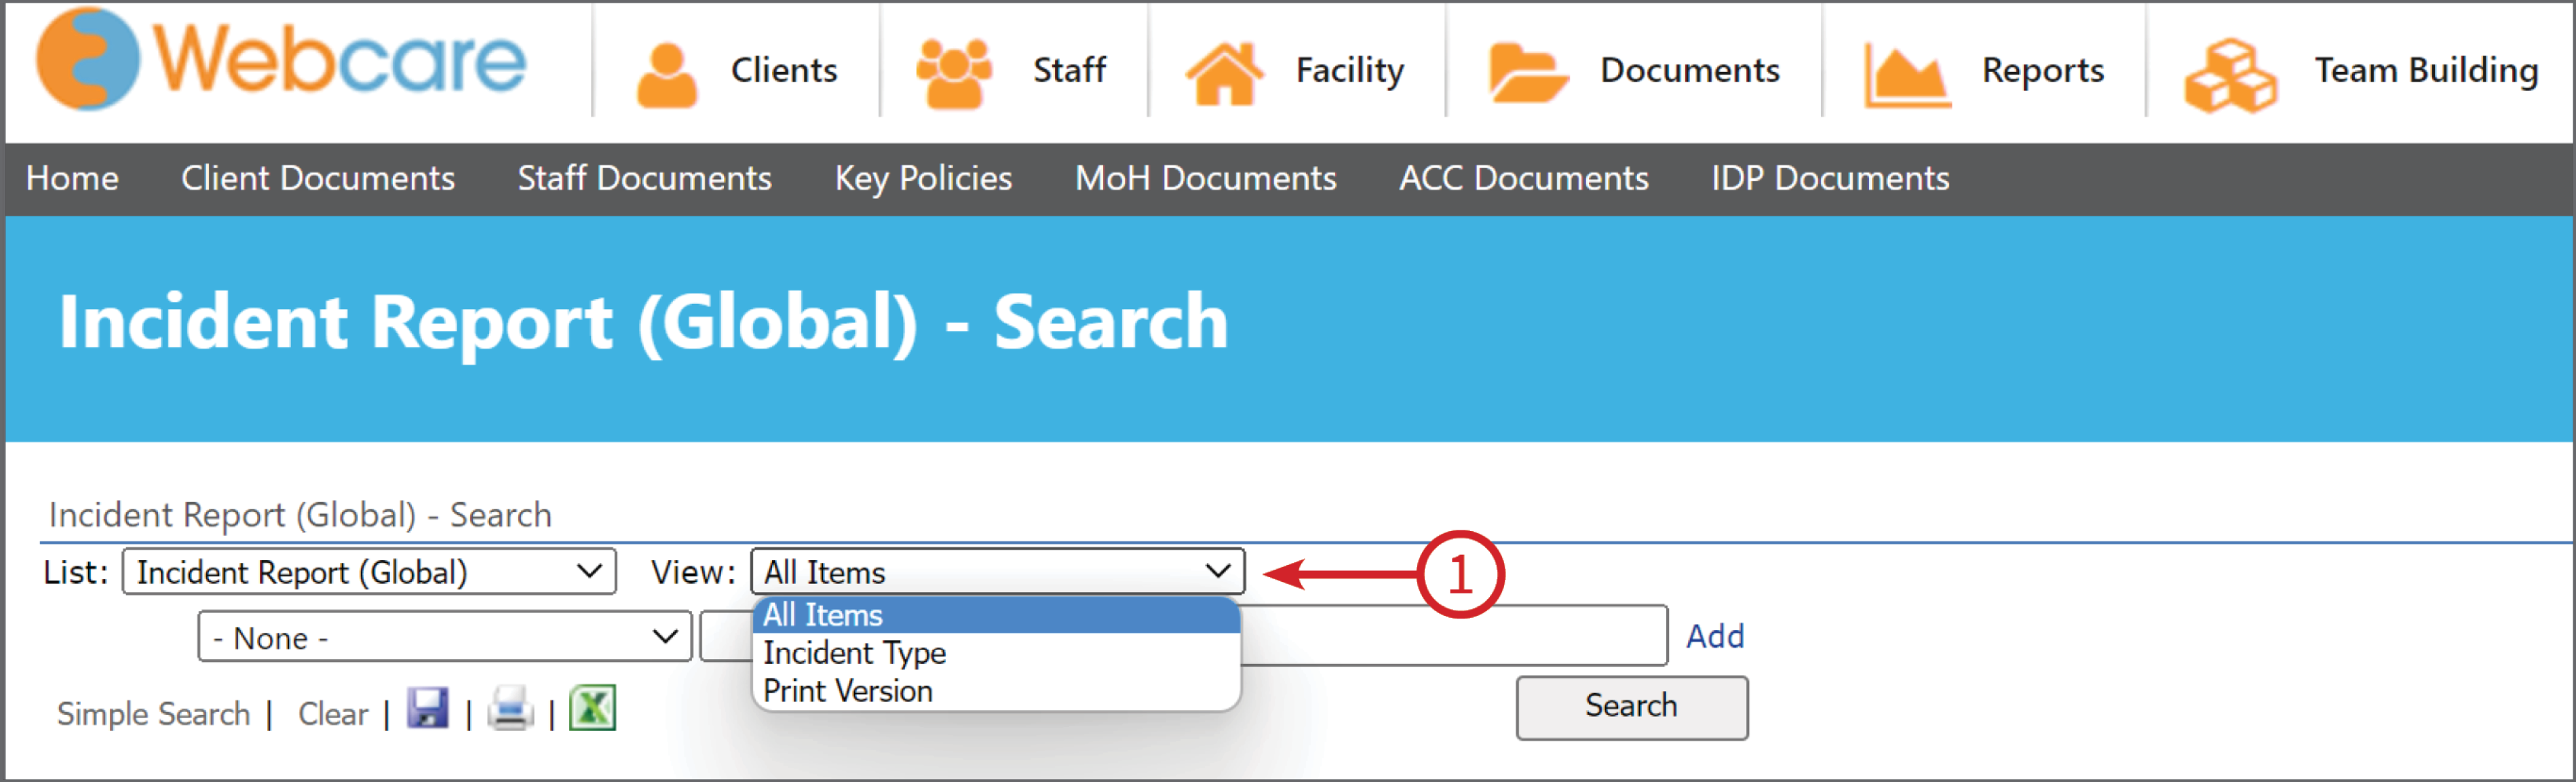Click the Facility house icon
Image resolution: width=2576 pixels, height=782 pixels.
pyautogui.click(x=1224, y=73)
